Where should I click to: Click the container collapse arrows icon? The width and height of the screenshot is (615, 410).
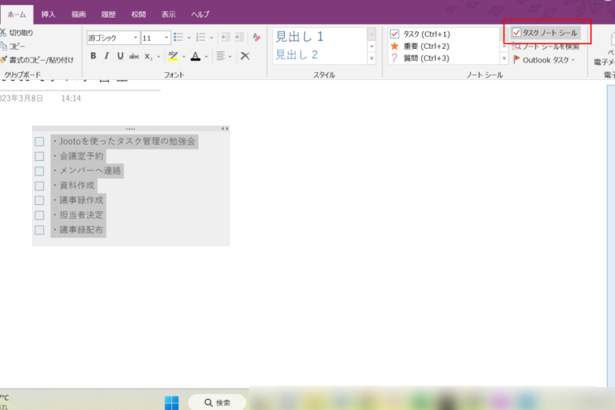tap(224, 129)
